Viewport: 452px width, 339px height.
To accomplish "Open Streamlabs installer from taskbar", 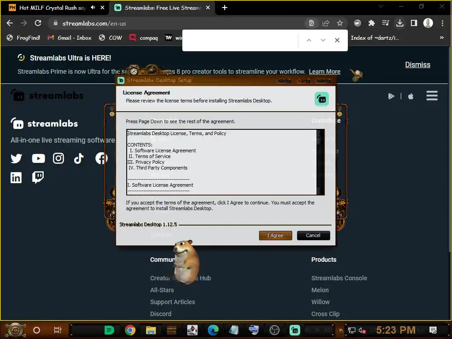I will tap(294, 330).
